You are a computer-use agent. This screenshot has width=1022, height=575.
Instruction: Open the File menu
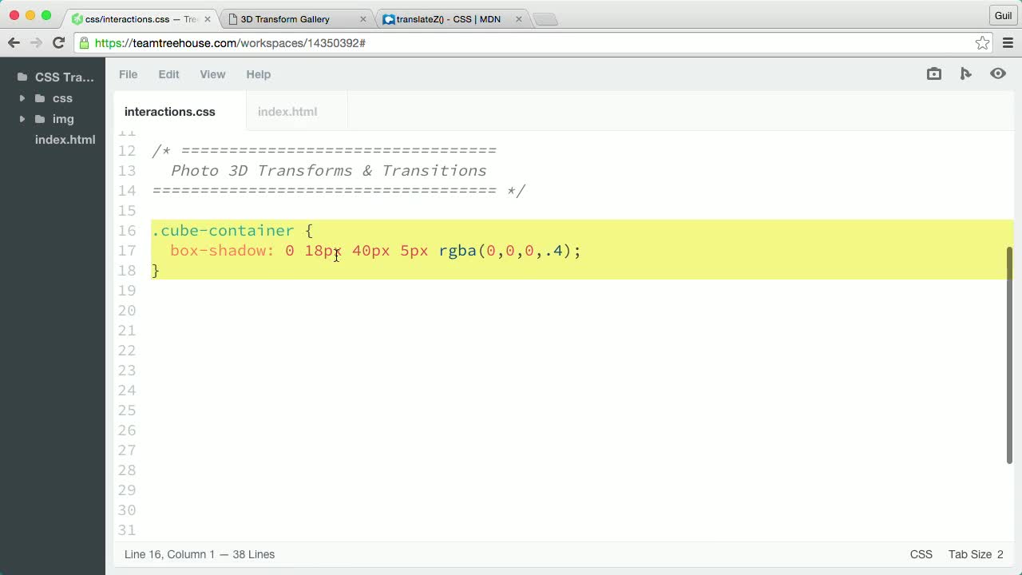coord(128,74)
